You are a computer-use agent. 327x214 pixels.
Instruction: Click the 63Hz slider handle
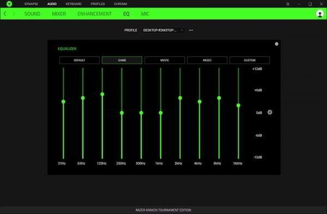point(83,98)
